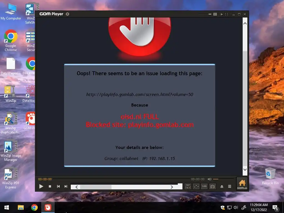284x213 pixels.
Task: Click the horizontal scrollbar left arrow
Action: click(x=77, y=187)
